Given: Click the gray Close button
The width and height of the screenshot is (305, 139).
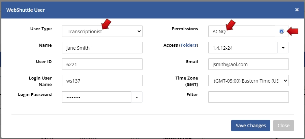Looking at the screenshot, I should 283,126.
